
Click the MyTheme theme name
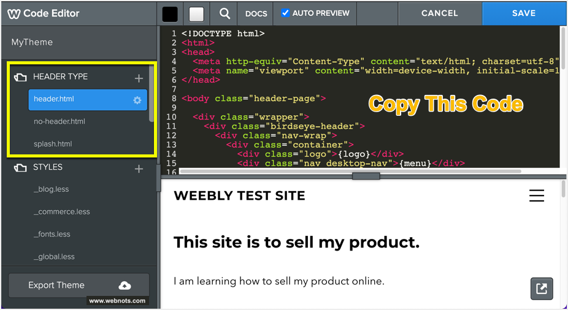32,42
